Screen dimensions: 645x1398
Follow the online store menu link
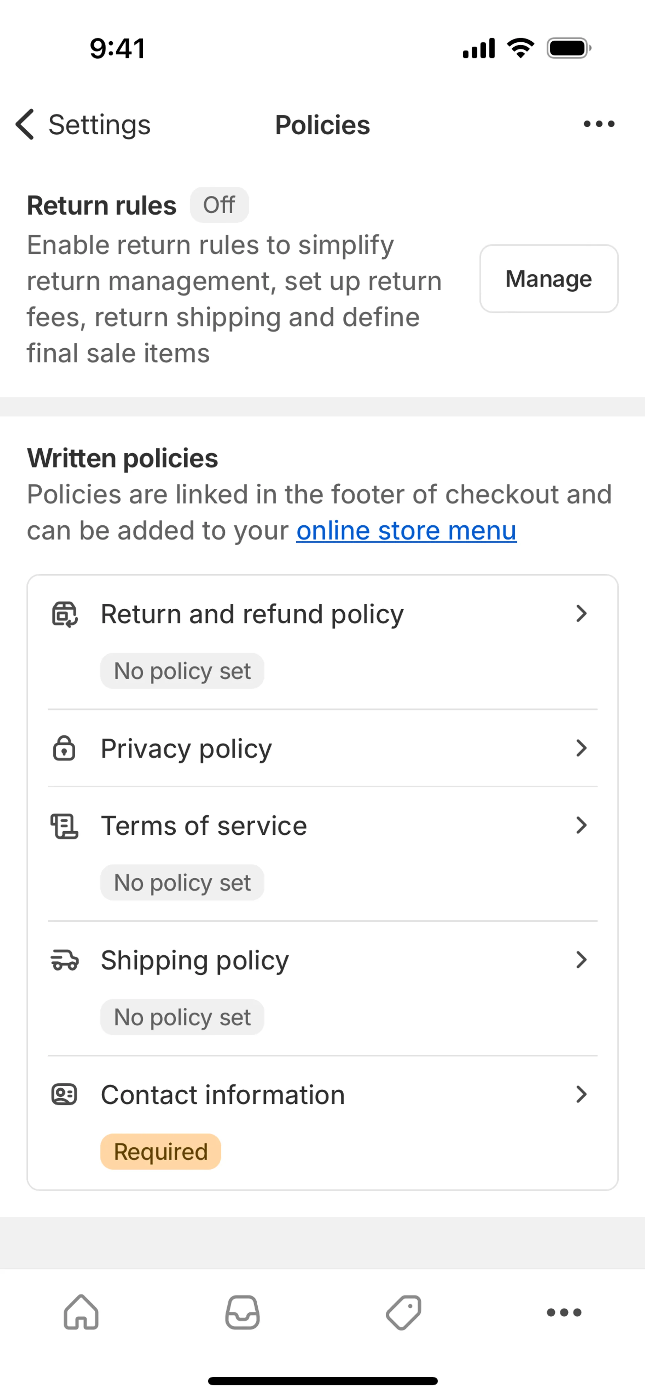pos(406,531)
